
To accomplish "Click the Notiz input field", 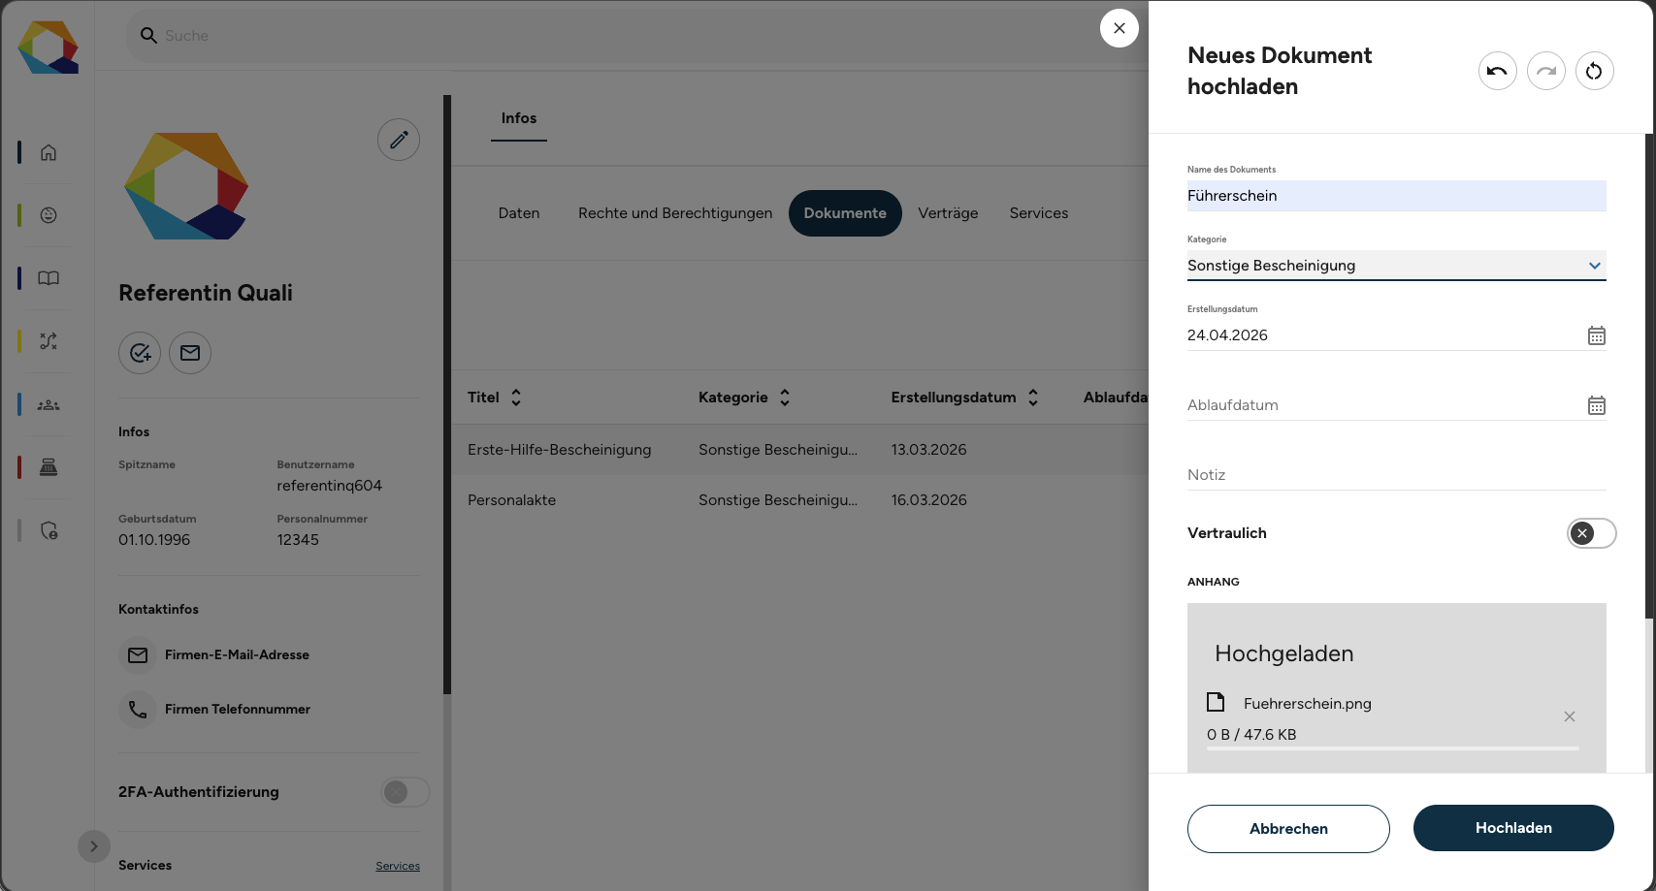I will [x=1396, y=475].
